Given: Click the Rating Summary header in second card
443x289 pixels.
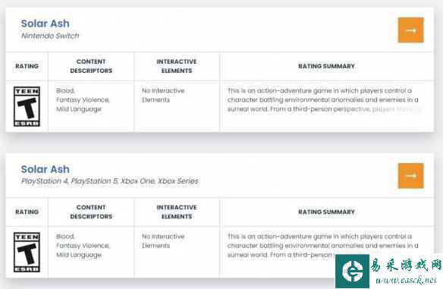Looking at the screenshot, I should pyautogui.click(x=326, y=212).
